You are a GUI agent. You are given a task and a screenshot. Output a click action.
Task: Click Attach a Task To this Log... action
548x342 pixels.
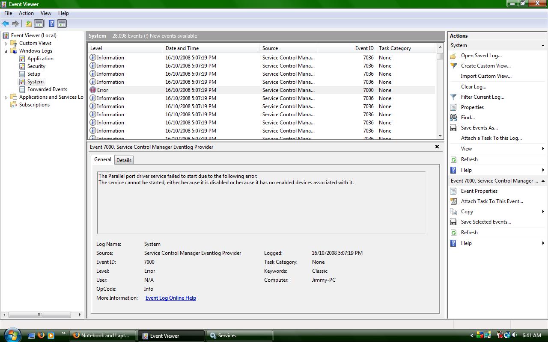(491, 138)
